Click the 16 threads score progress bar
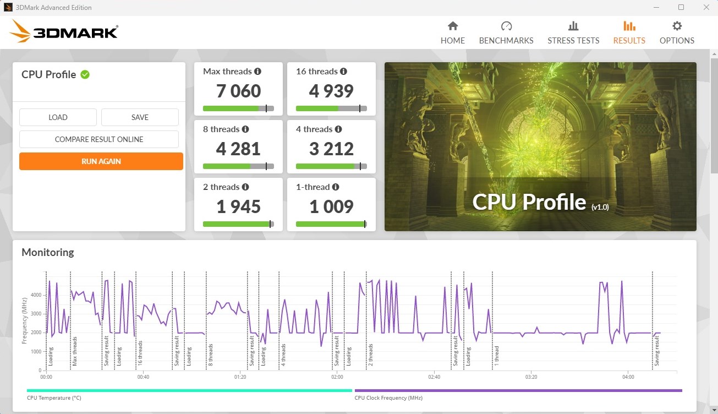The height and width of the screenshot is (414, 718). coord(331,108)
